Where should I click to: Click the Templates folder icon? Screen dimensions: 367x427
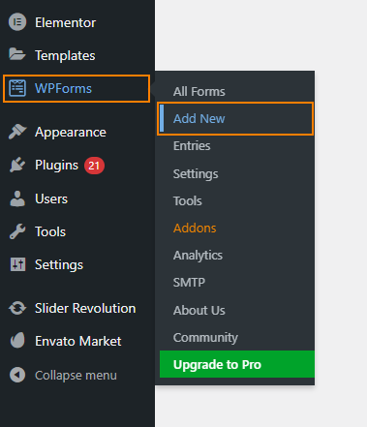pos(17,54)
